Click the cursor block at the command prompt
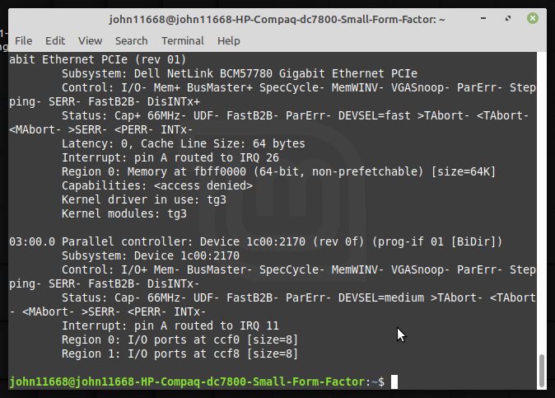555x398 pixels. click(x=394, y=382)
